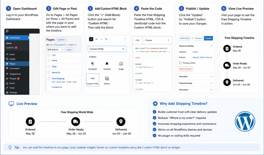The height and width of the screenshot is (155, 264).
Task: Open the Contact Us page link
Action: pos(57,87)
